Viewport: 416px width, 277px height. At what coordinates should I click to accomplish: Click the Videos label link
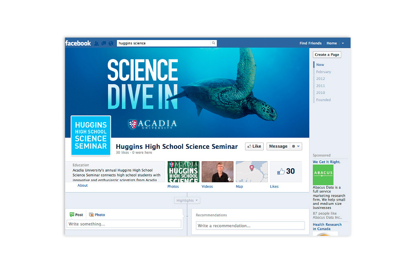pyautogui.click(x=207, y=187)
